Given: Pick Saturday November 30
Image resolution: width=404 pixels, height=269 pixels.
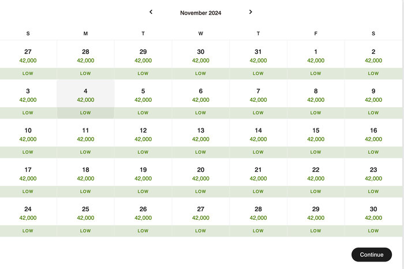Looking at the screenshot, I should coord(373,217).
